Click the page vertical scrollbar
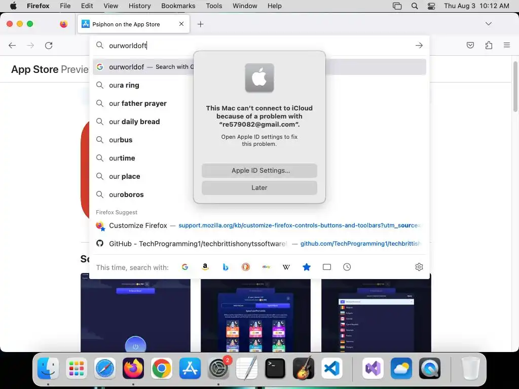Viewport: 519px width, 389px height. 515,87
